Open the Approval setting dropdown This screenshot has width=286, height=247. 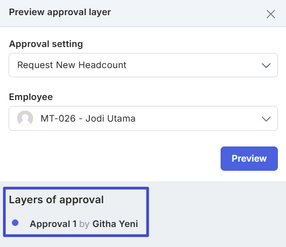143,65
